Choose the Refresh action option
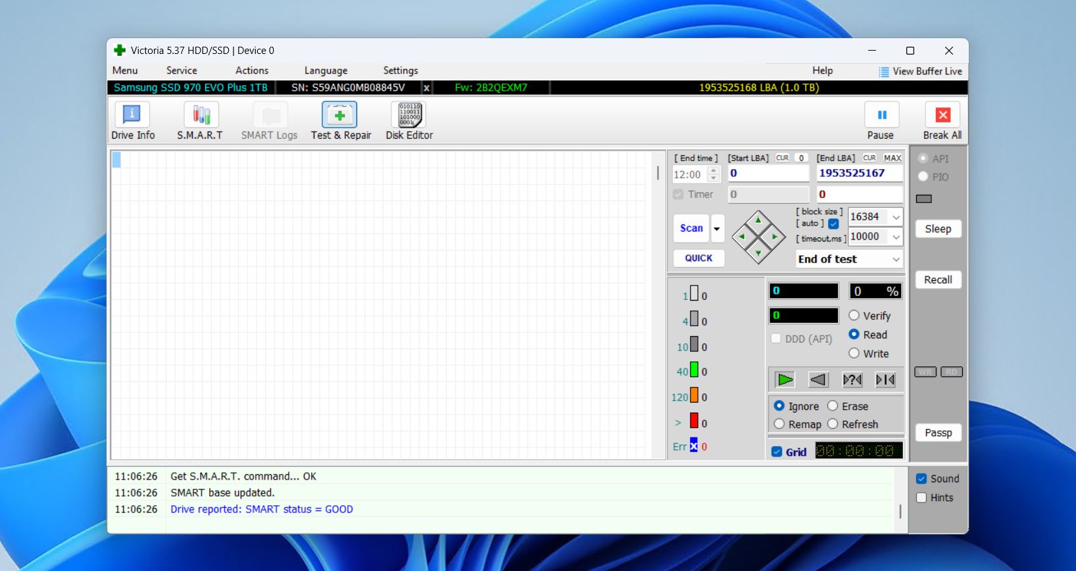This screenshot has height=571, width=1076. (x=833, y=424)
